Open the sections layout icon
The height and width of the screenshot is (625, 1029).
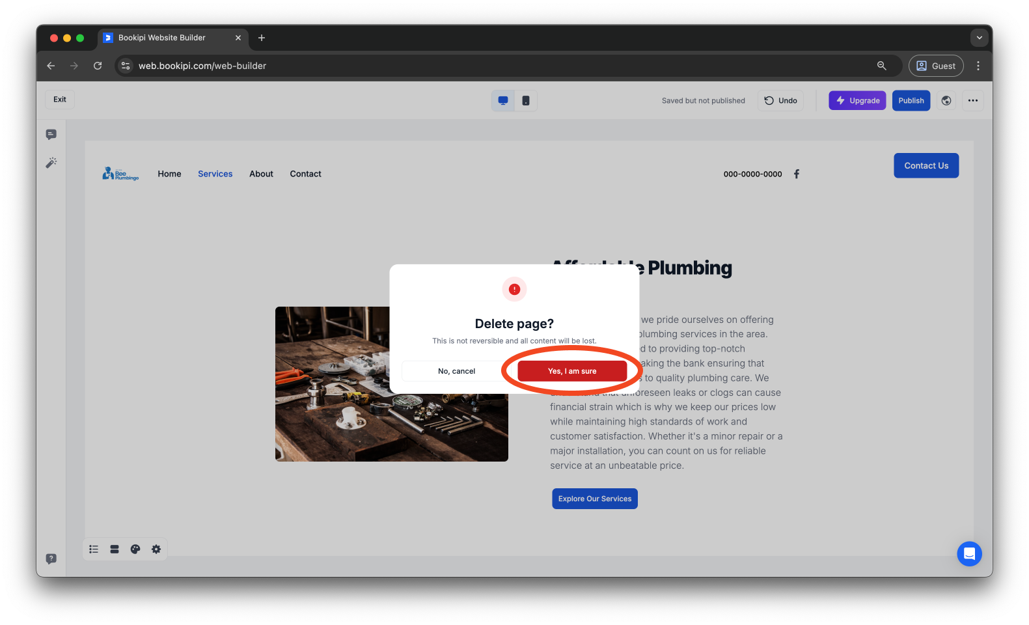115,549
